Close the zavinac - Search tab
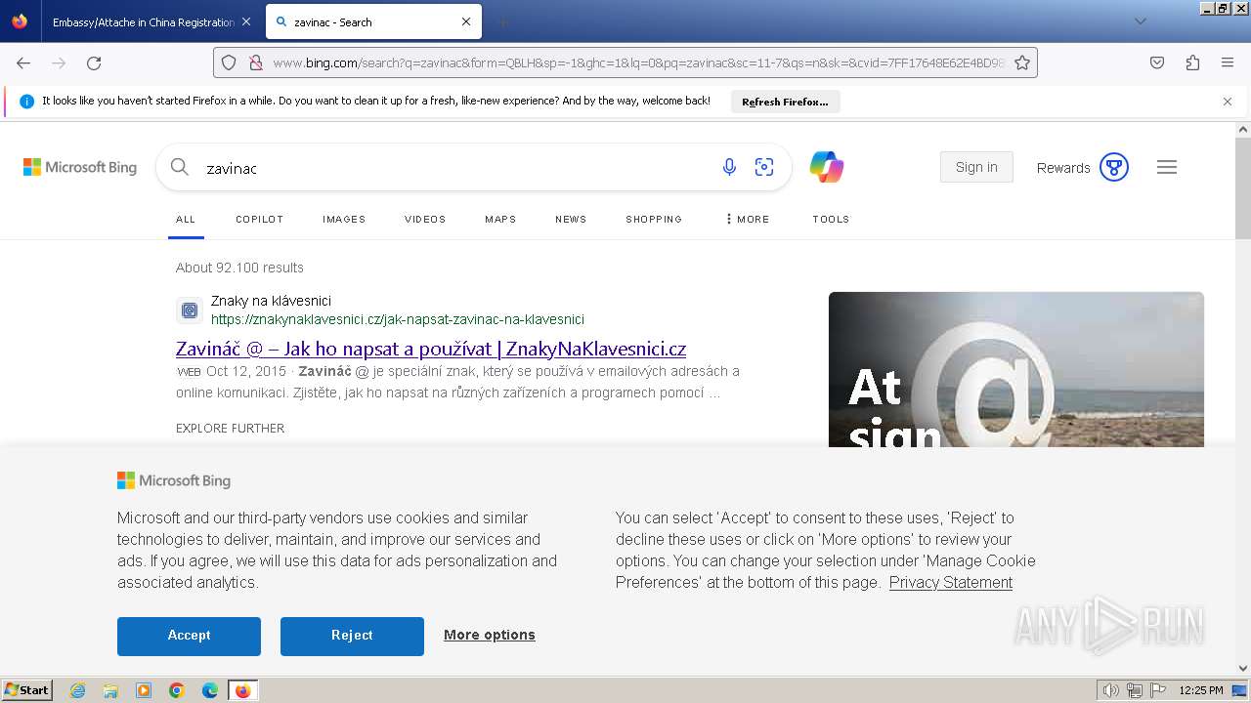The width and height of the screenshot is (1251, 703). (466, 21)
